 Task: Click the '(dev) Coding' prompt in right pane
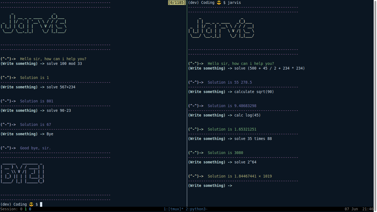tap(201, 2)
